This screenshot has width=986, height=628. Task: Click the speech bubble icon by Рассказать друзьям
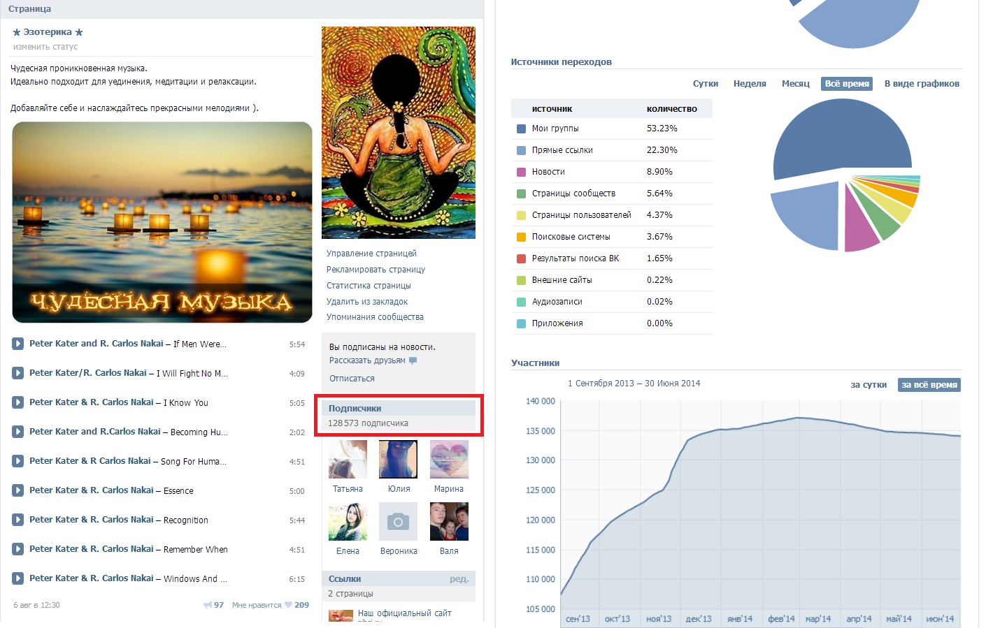(413, 361)
